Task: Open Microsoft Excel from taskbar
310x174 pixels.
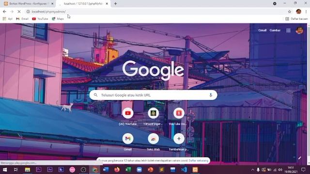Action: click(x=128, y=170)
